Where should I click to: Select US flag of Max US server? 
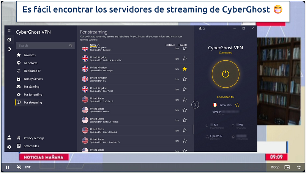click(x=85, y=110)
